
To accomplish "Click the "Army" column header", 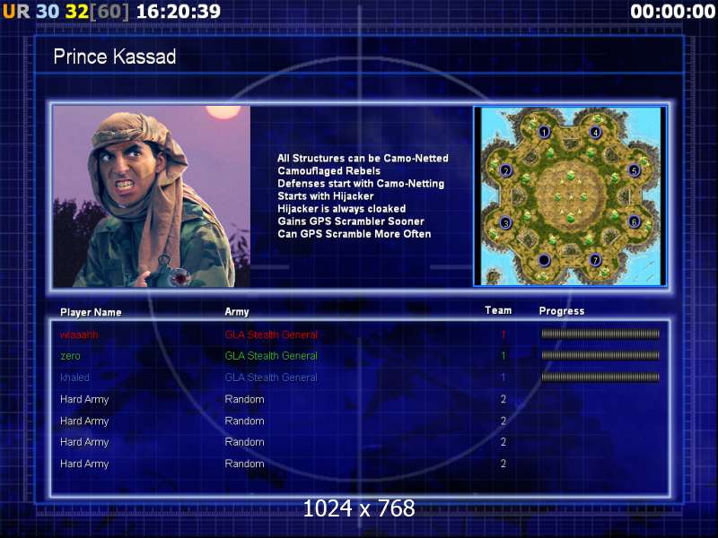I will coord(237,312).
